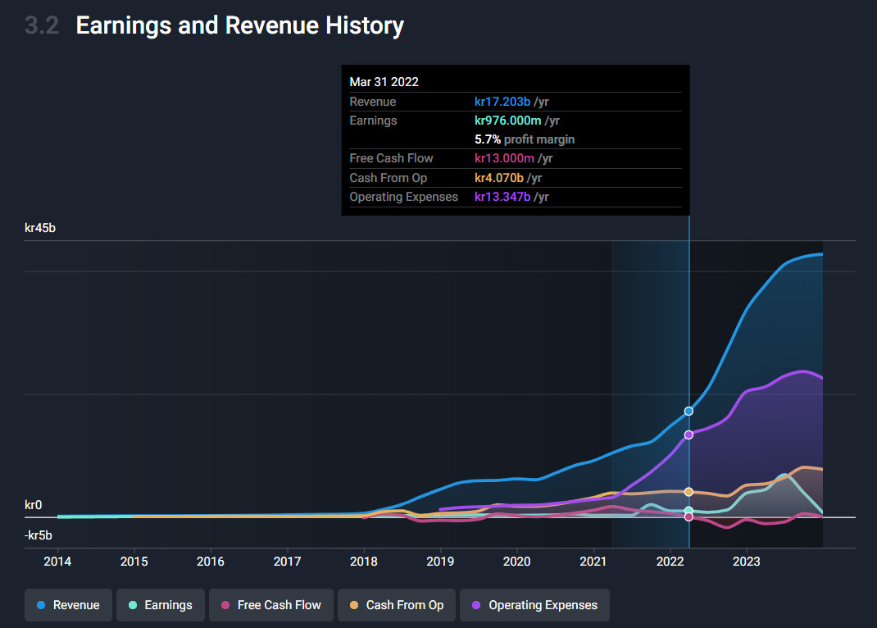877x628 pixels.
Task: Click the Mar 31 2022 tooltip date
Action: coord(384,81)
